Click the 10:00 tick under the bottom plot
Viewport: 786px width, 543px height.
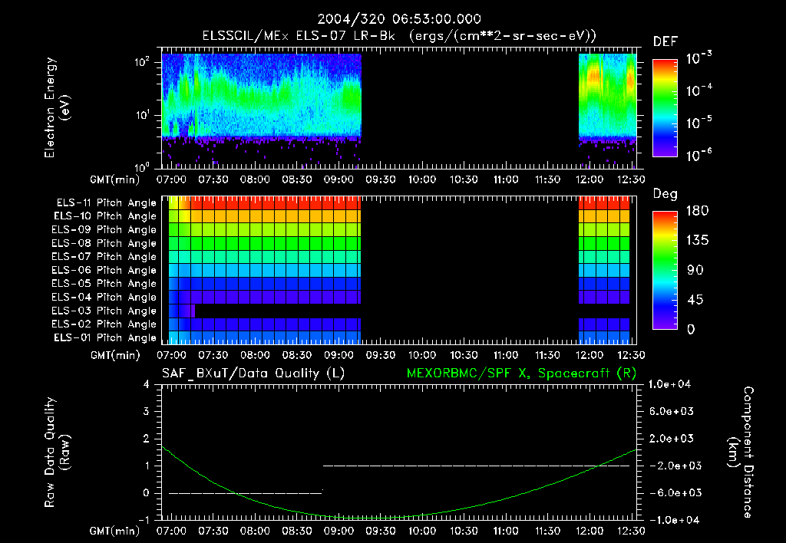[x=422, y=531]
